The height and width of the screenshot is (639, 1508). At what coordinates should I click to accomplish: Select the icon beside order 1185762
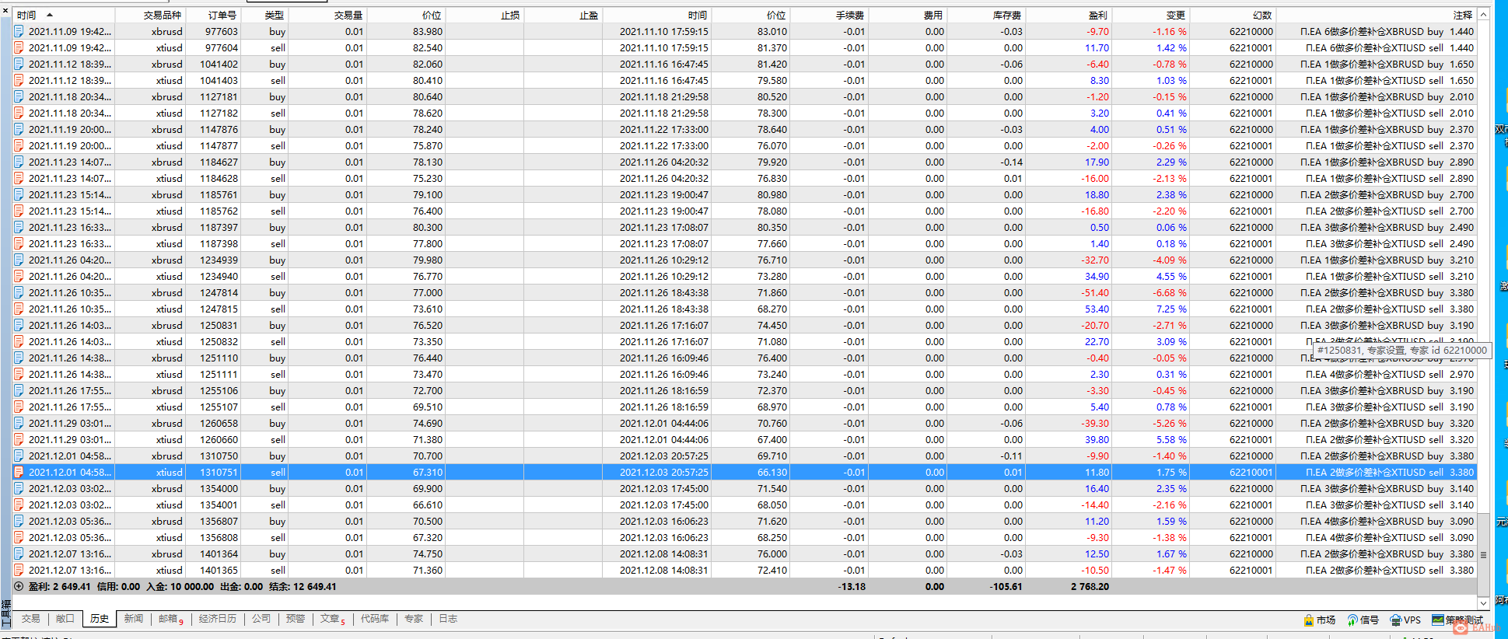coord(19,211)
